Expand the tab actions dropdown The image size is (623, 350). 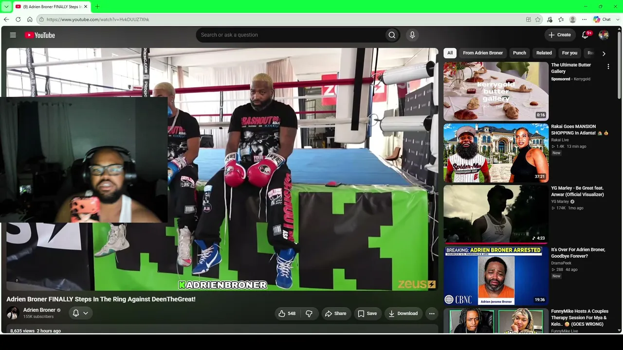click(6, 7)
